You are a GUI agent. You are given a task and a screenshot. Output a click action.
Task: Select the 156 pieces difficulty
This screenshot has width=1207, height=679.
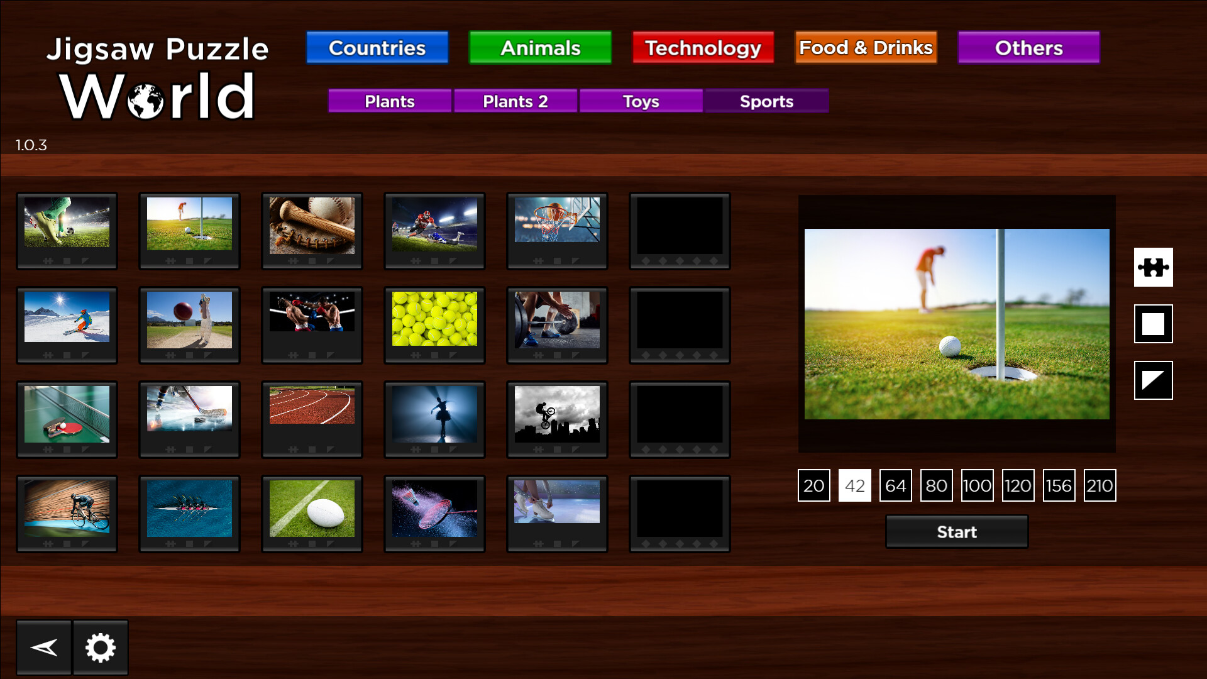pos(1059,485)
